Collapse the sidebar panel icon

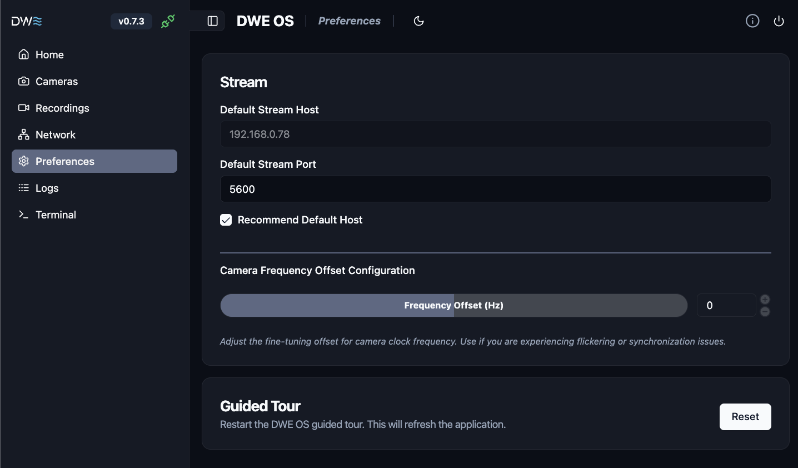click(212, 21)
